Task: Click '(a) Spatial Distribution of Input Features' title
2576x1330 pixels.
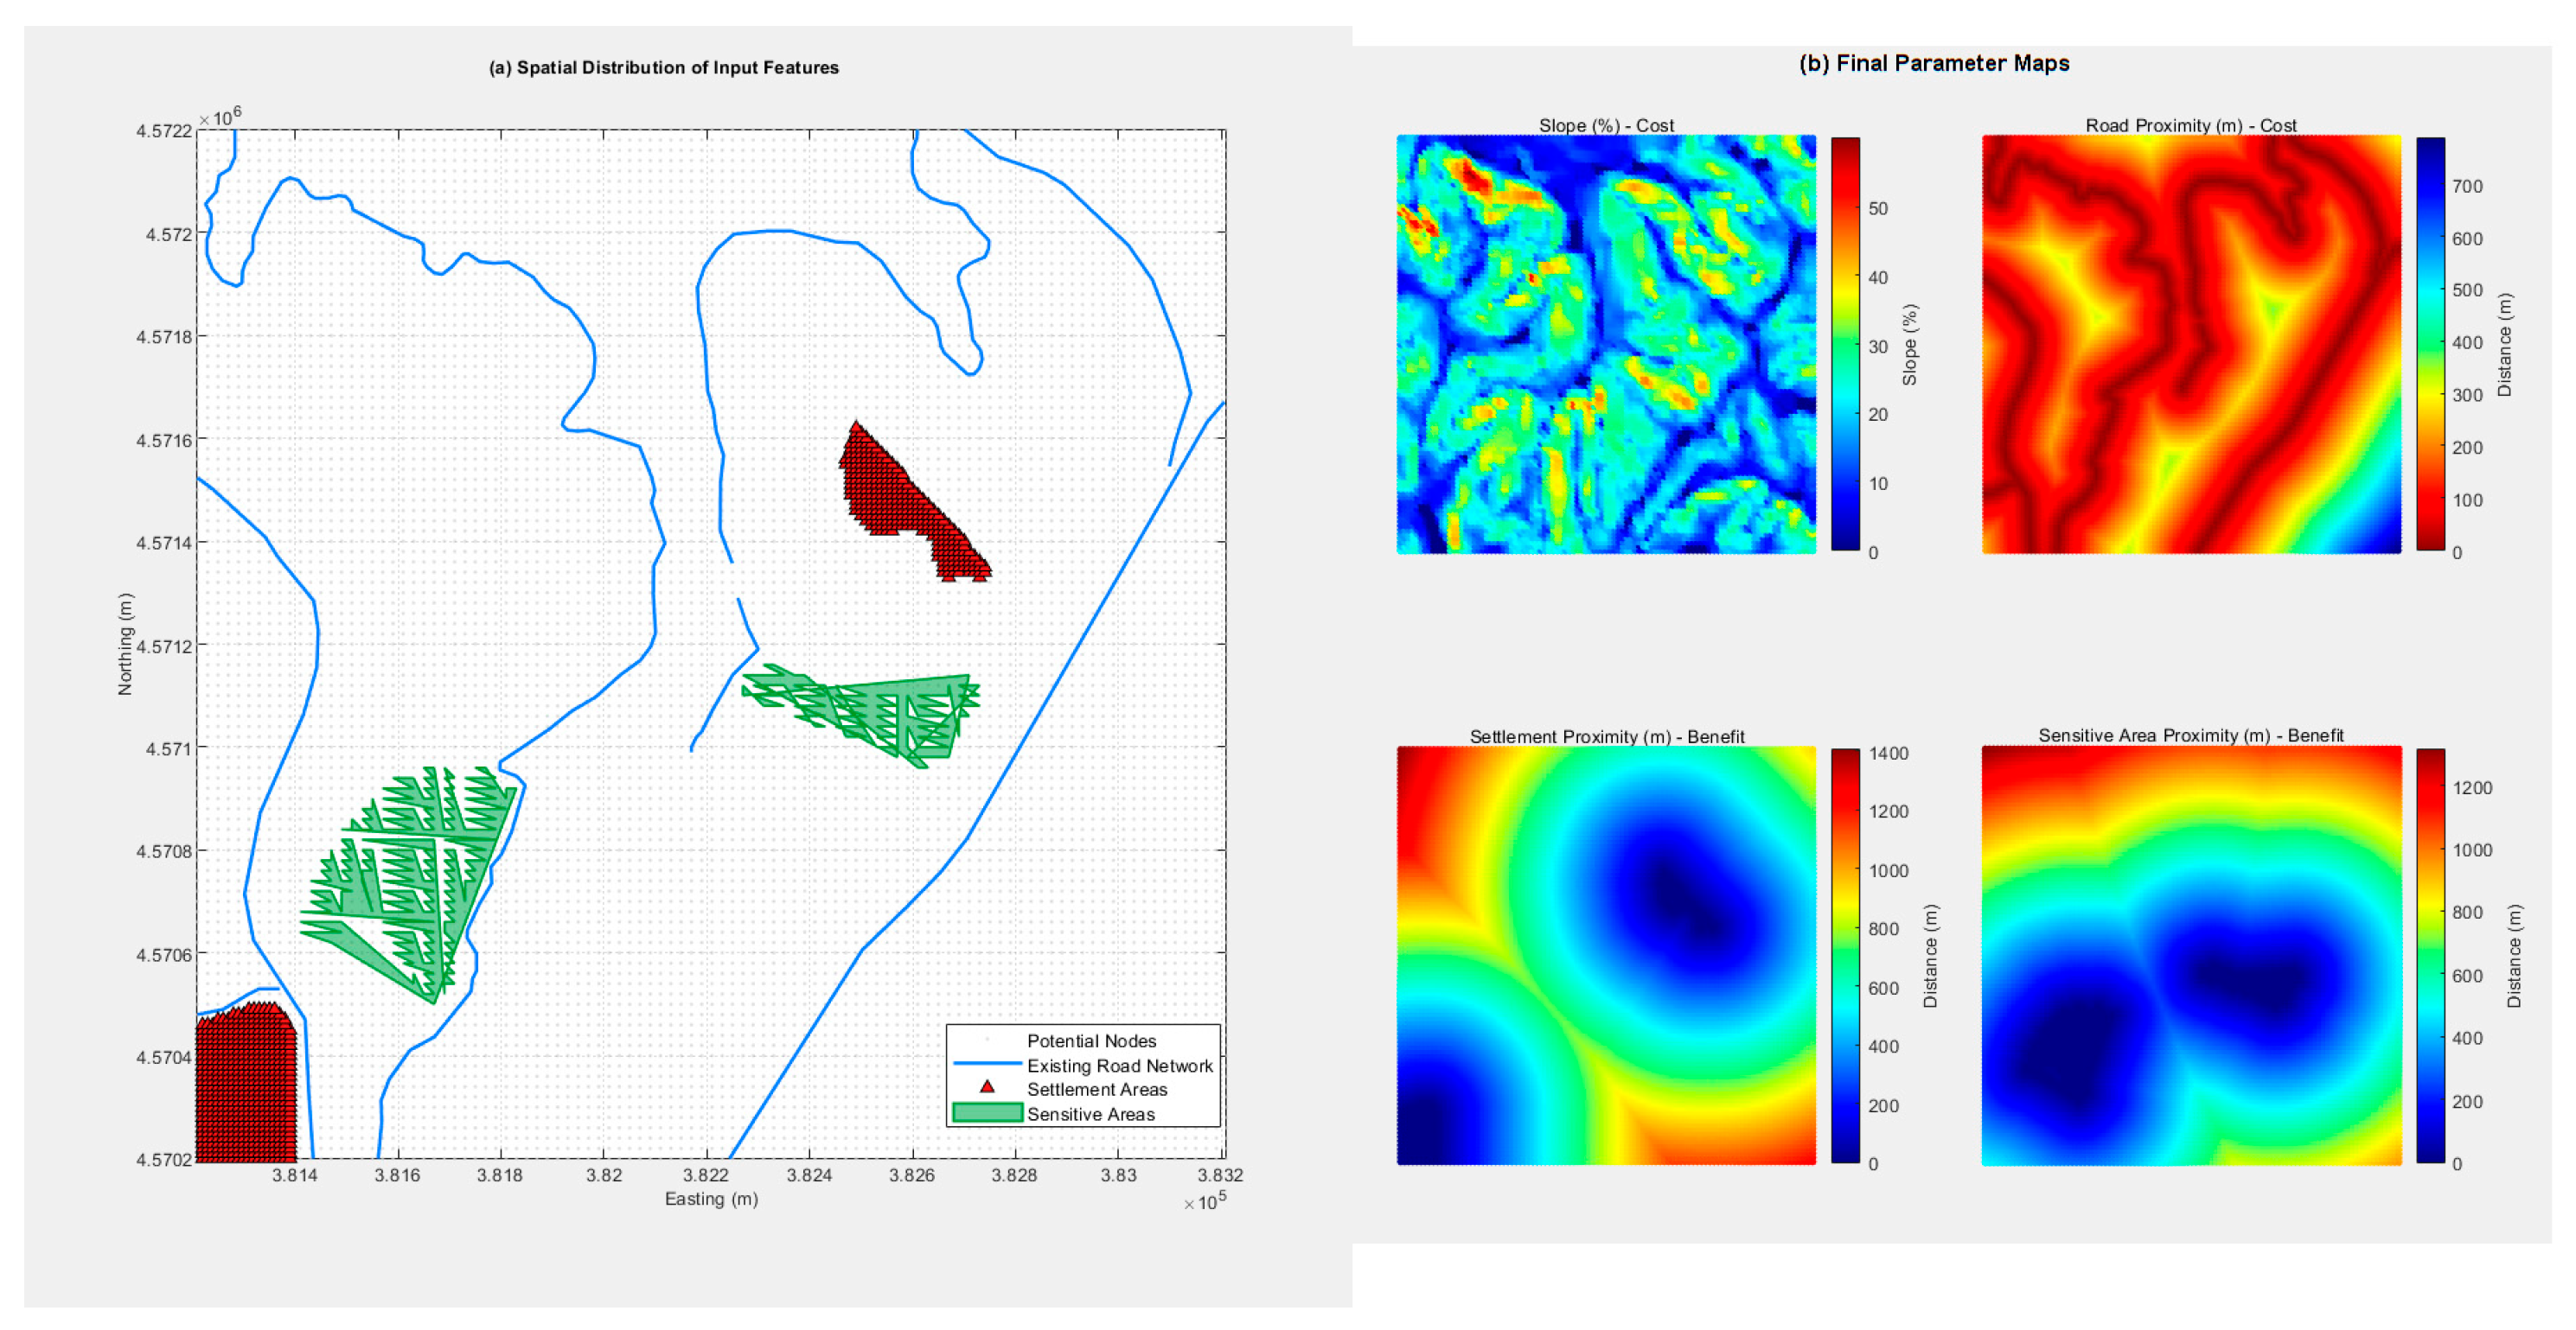Action: (663, 67)
